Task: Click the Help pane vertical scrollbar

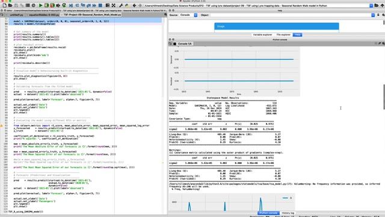Action: 384,22
